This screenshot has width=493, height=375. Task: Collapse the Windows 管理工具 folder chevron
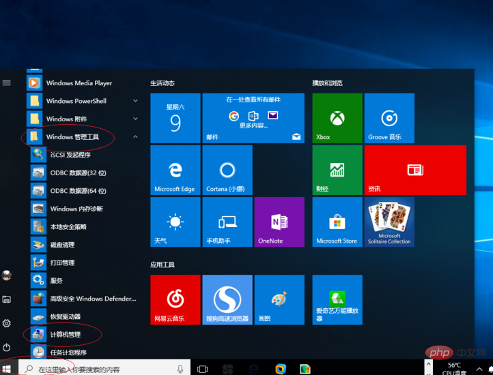(135, 136)
